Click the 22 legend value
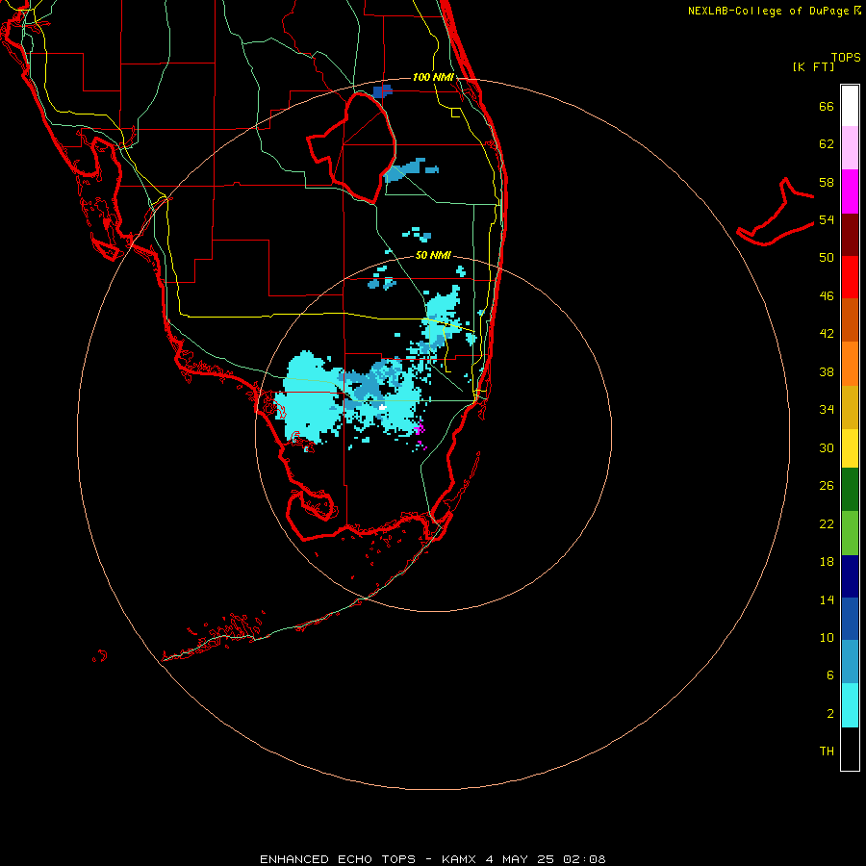Image resolution: width=866 pixels, height=866 pixels. (x=827, y=523)
